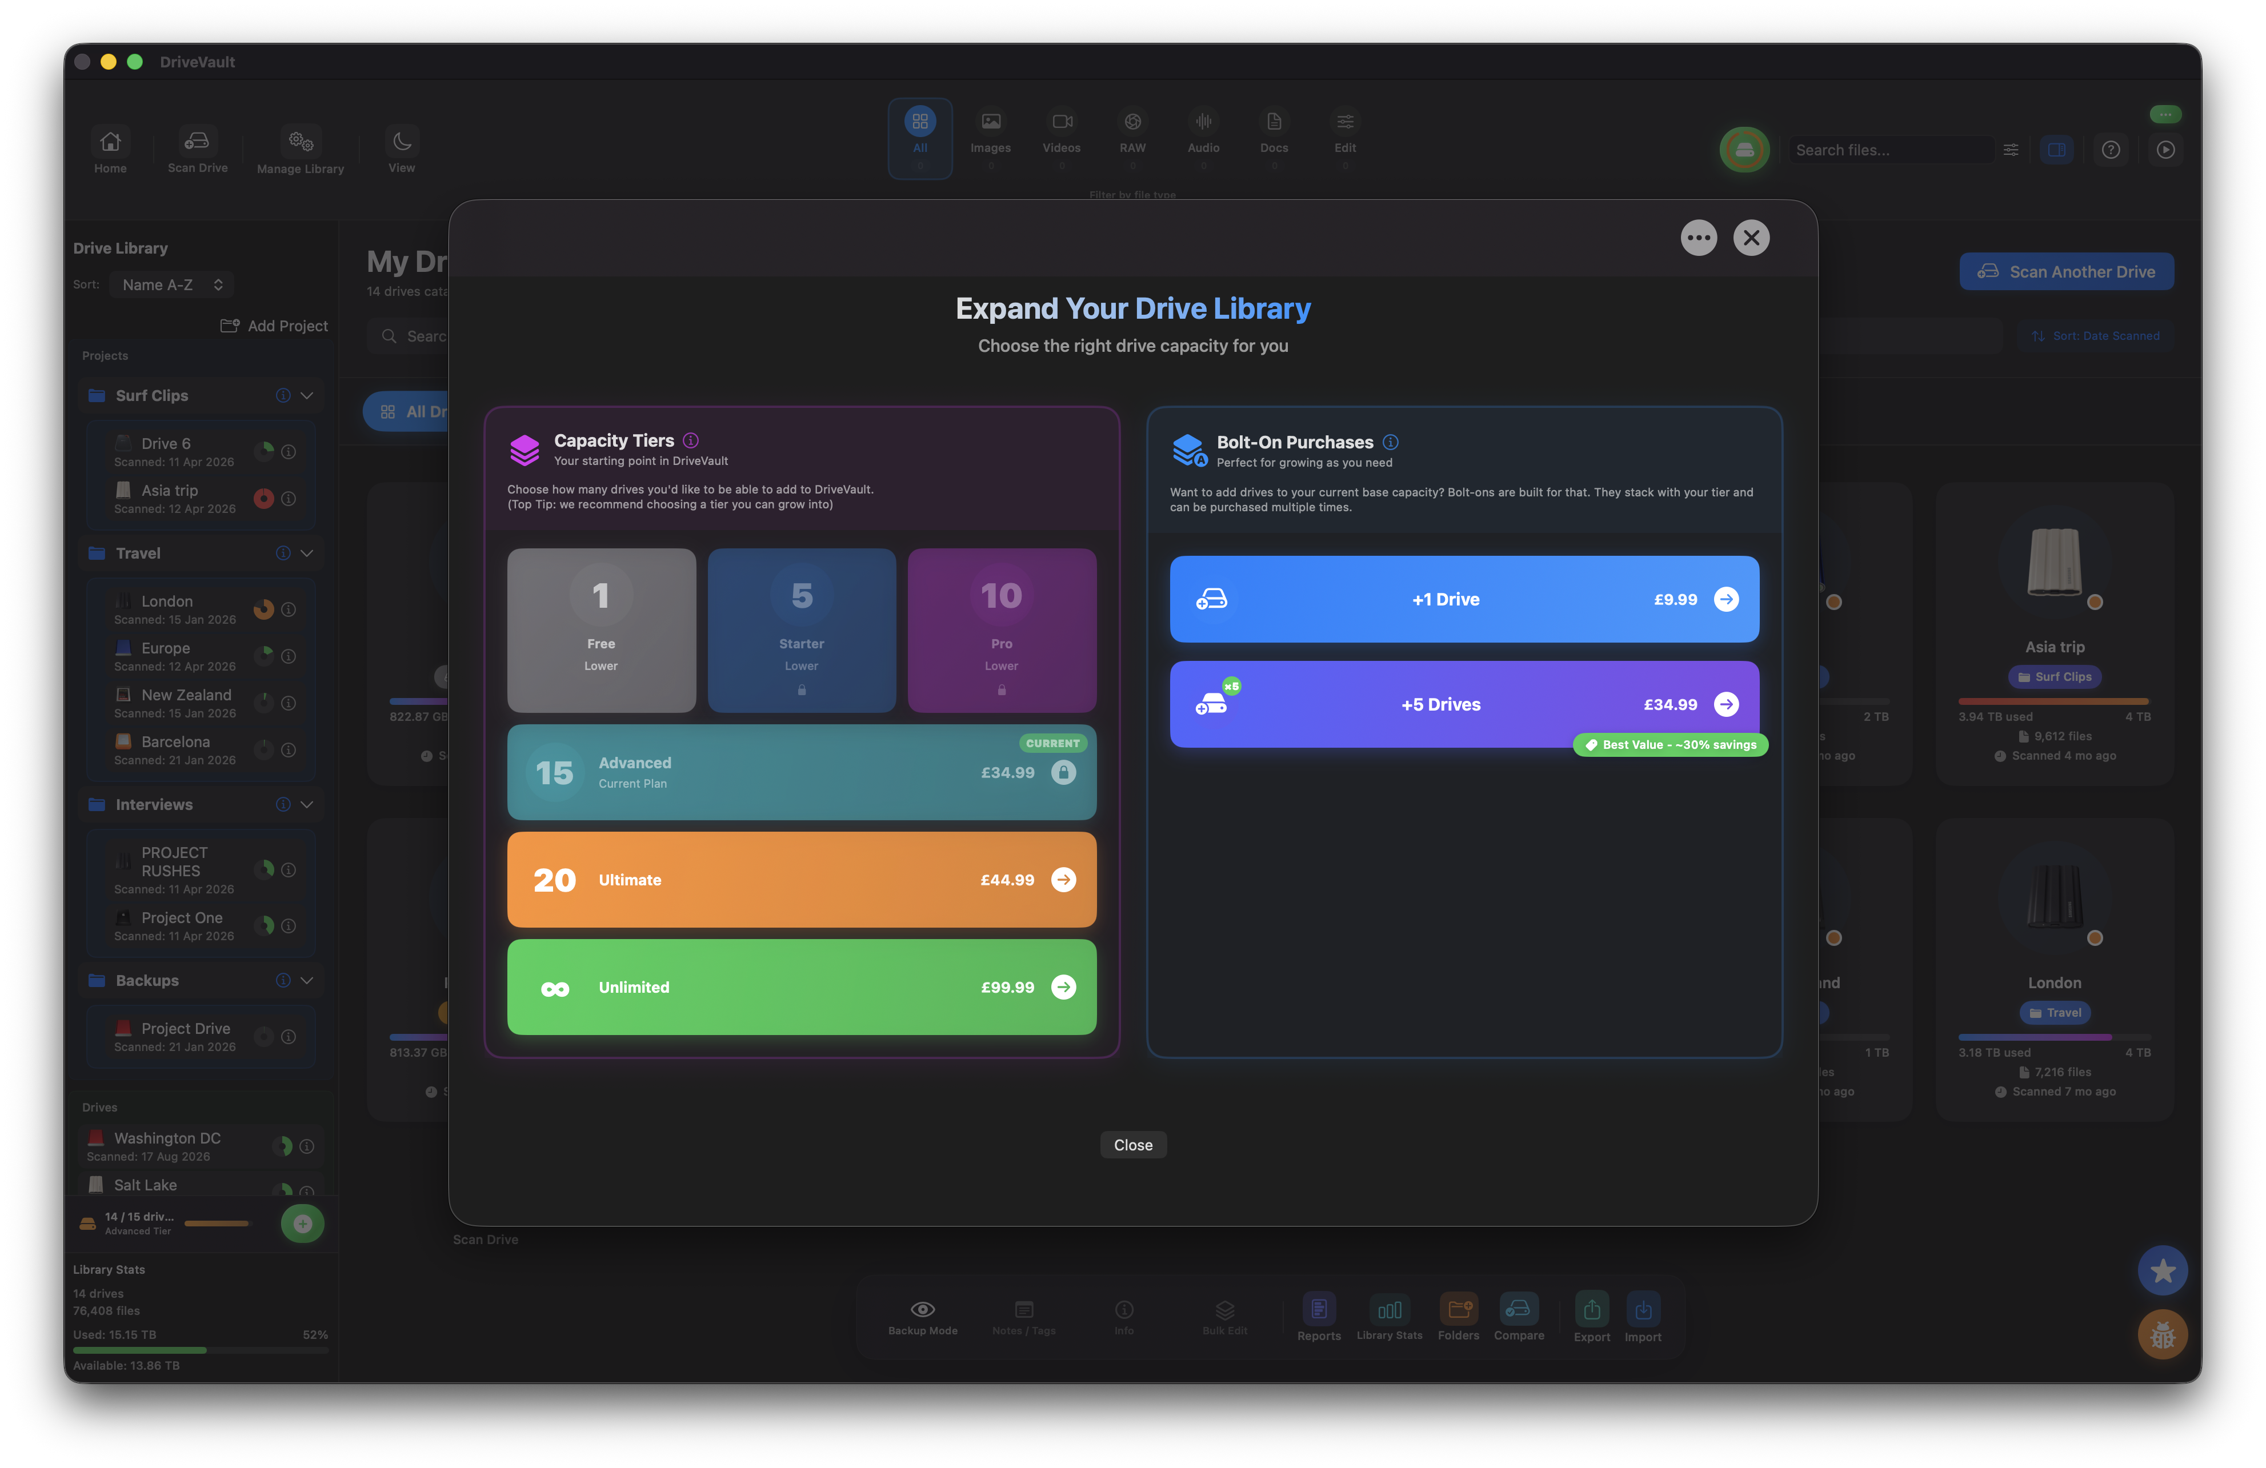Screen dimensions: 2266x1468
Task: Toggle Backup Mode eye icon
Action: pyautogui.click(x=923, y=1309)
